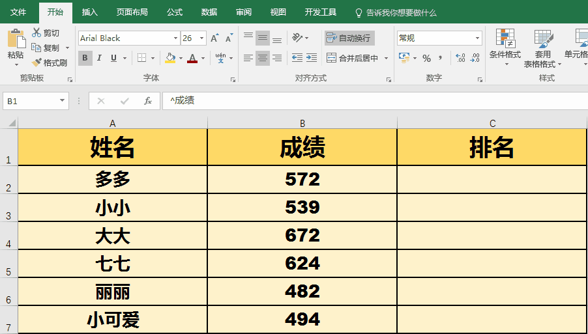Open the Insert Function fx dialog
This screenshot has width=588, height=334.
[148, 101]
